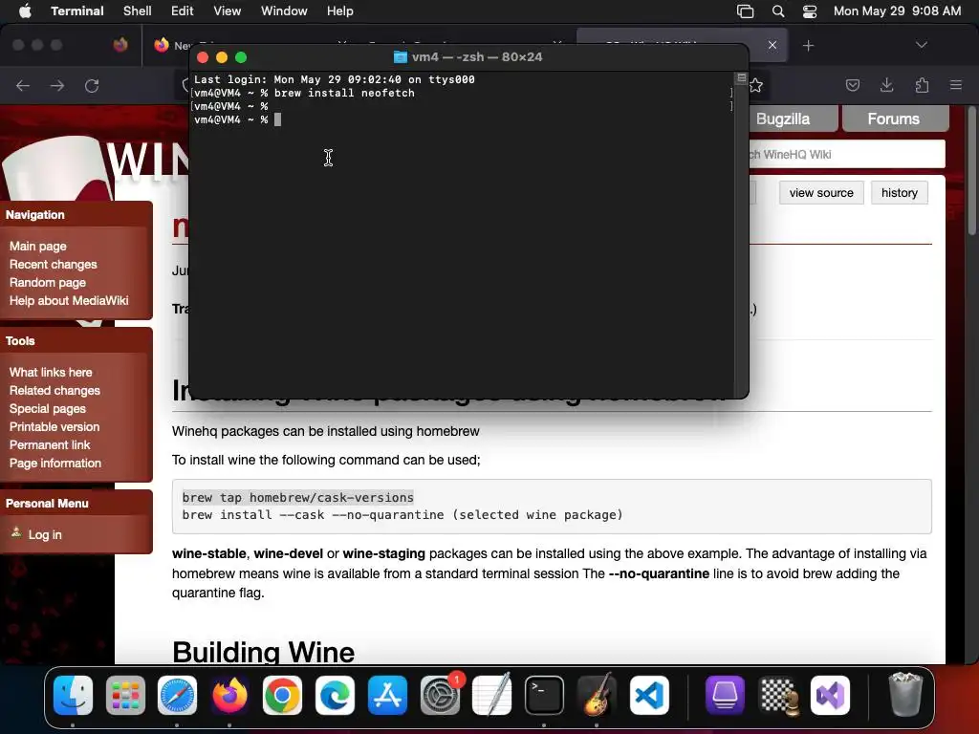Go back in Firefox browser

coord(23,85)
